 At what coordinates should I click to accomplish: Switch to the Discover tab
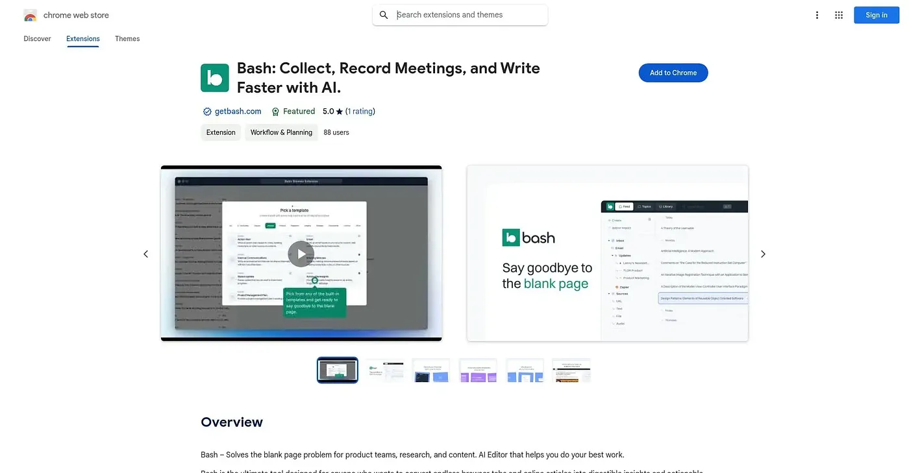37,39
